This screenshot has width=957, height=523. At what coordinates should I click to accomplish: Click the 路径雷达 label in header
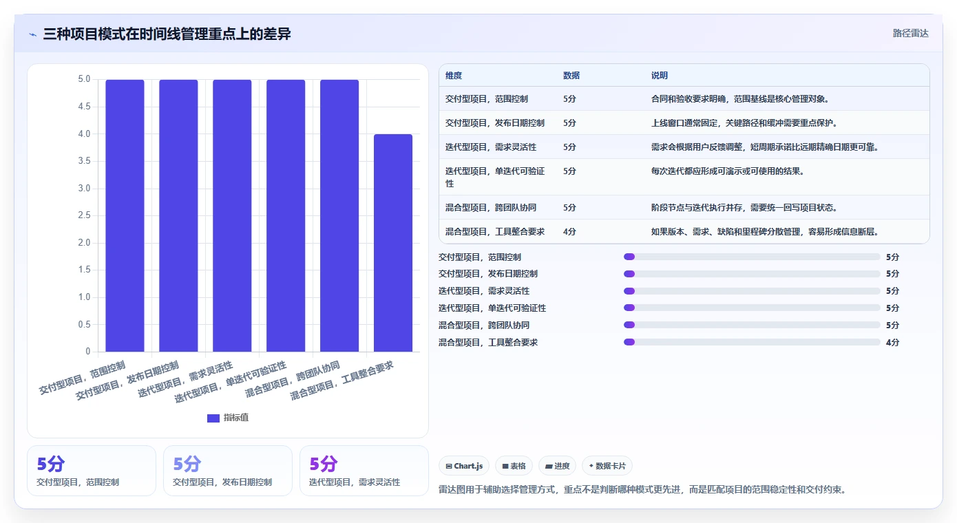coord(911,33)
